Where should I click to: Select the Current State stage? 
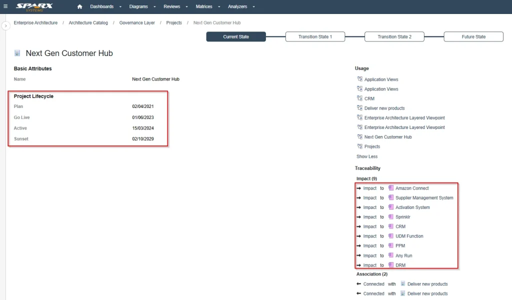[x=236, y=36]
